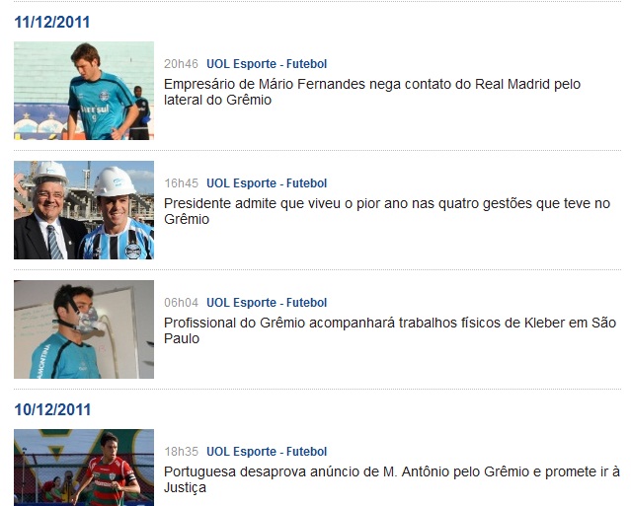Click the 20h46 timestamp
This screenshot has width=631, height=506.
181,64
